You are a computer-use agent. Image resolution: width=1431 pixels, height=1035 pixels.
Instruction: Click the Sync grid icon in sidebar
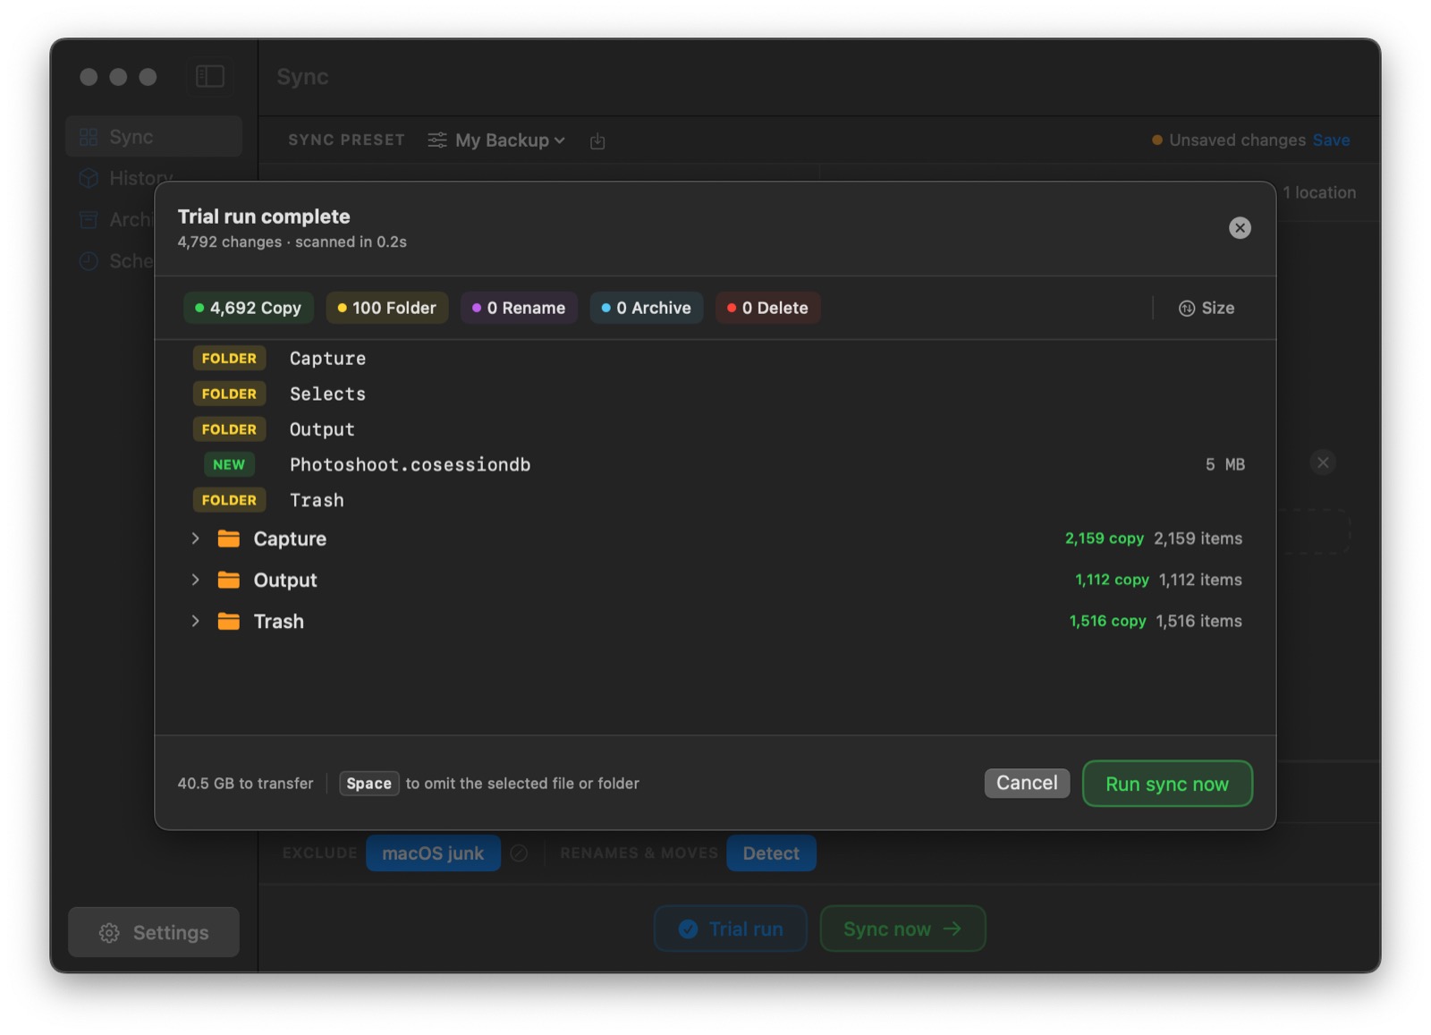coord(88,137)
